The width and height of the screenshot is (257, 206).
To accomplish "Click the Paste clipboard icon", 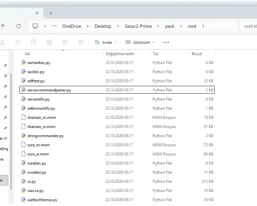I will pos(34,42).
